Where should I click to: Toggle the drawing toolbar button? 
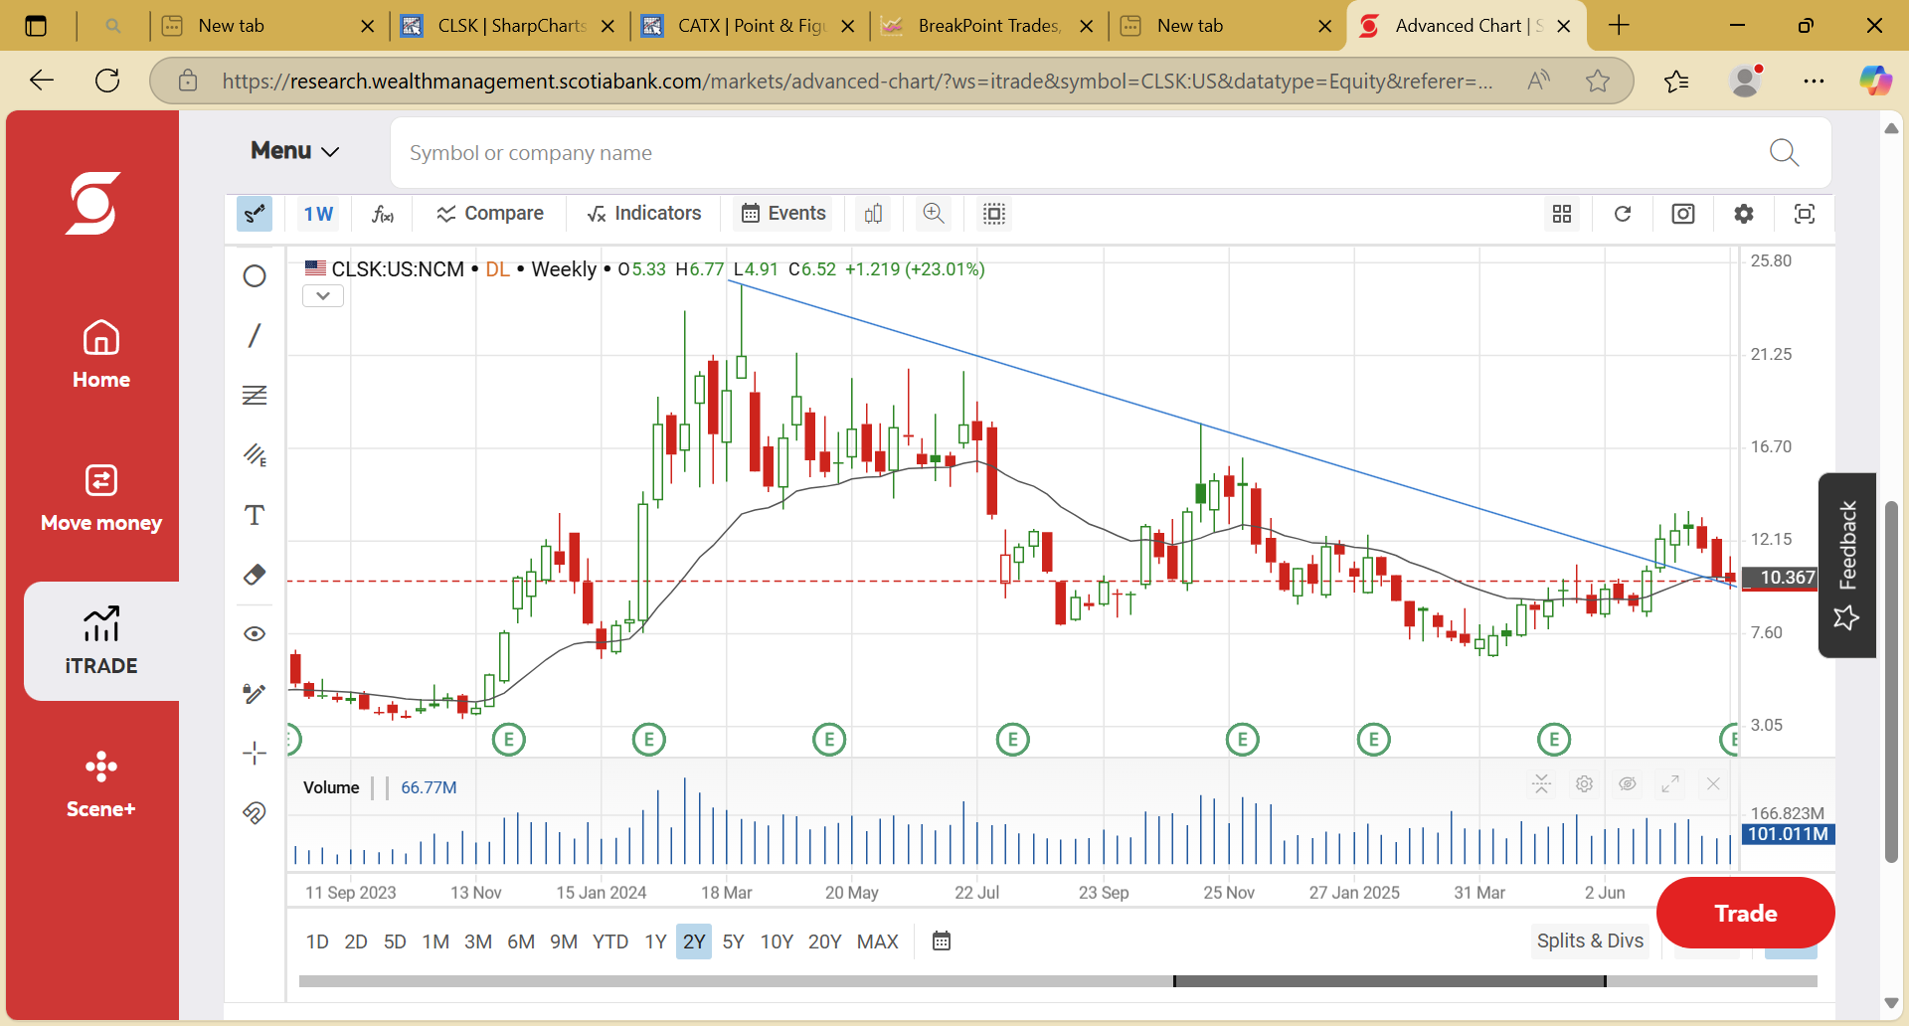tap(255, 214)
